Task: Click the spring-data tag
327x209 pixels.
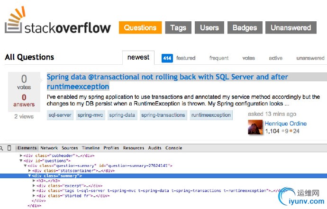Action: click(122, 115)
